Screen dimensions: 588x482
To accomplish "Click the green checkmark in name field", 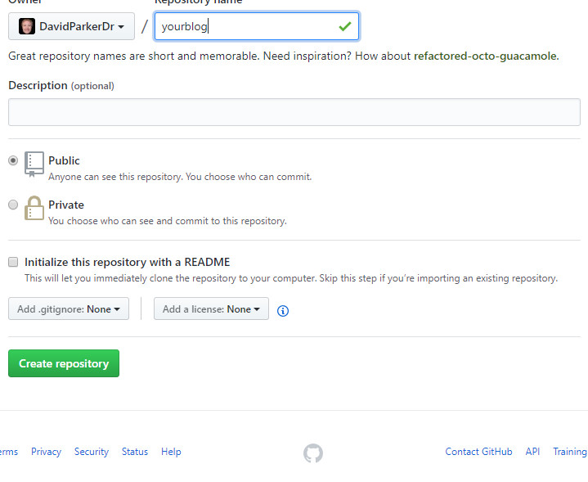I will [344, 27].
